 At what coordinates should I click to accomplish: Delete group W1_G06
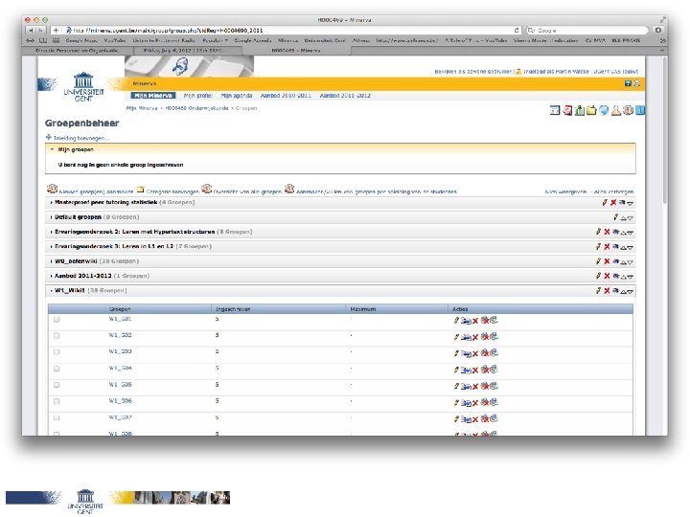click(475, 403)
